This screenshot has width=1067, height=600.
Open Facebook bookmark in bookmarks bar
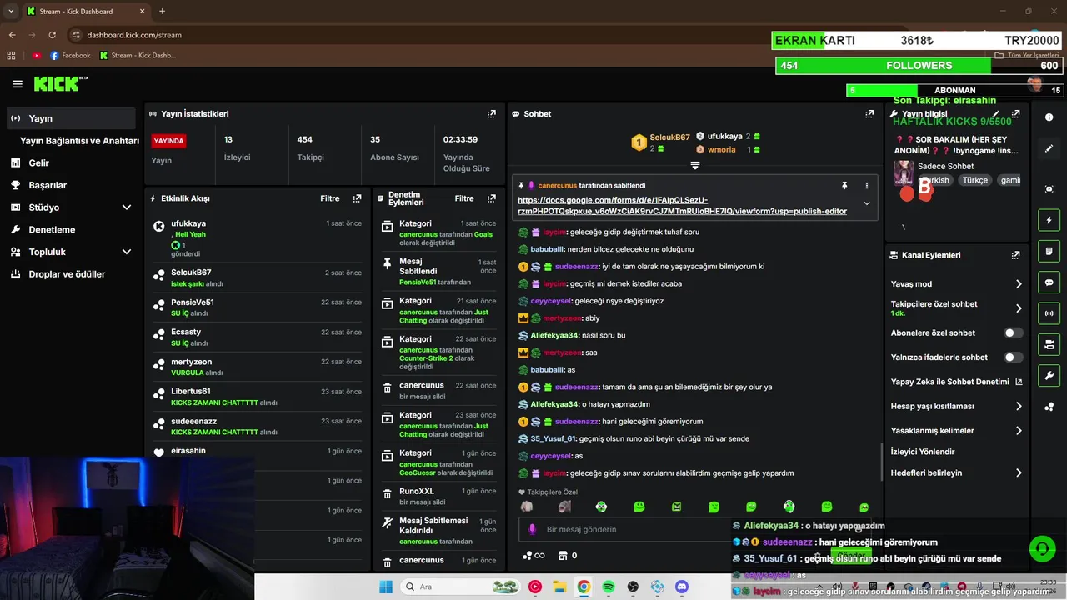tap(70, 56)
